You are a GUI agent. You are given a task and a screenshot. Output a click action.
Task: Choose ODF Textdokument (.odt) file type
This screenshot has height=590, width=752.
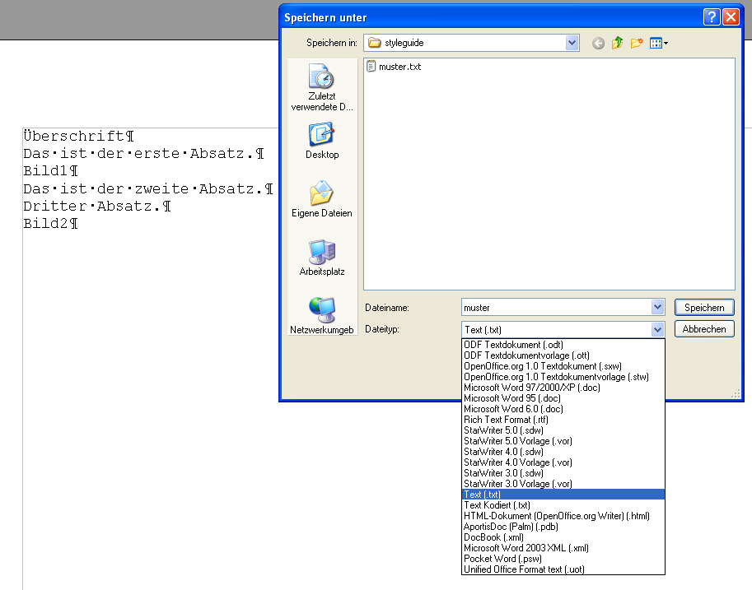[x=513, y=345]
